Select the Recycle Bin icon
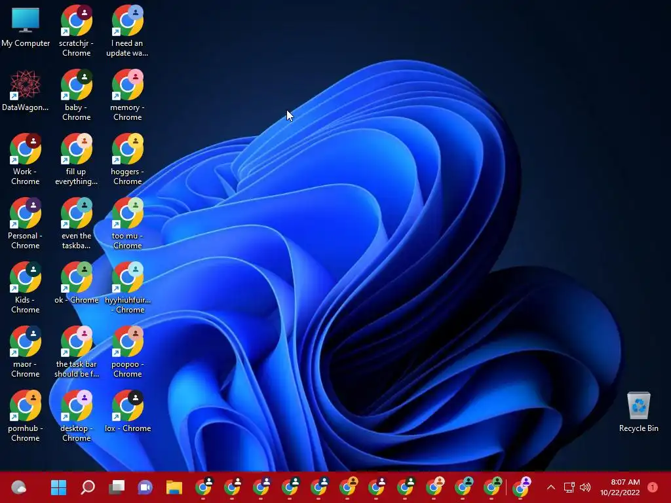The image size is (671, 503). point(638,412)
